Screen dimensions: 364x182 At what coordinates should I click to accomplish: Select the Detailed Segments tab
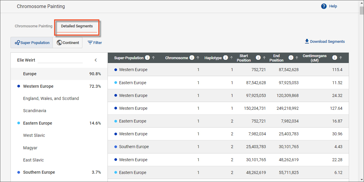click(77, 26)
